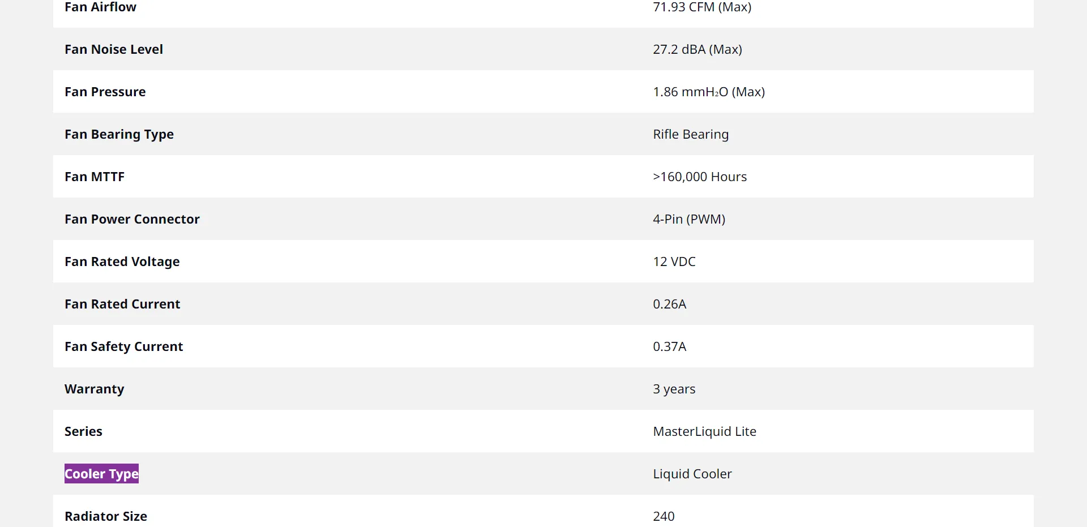This screenshot has height=527, width=1087.
Task: Click the Rifle Bearing value
Action: (691, 135)
